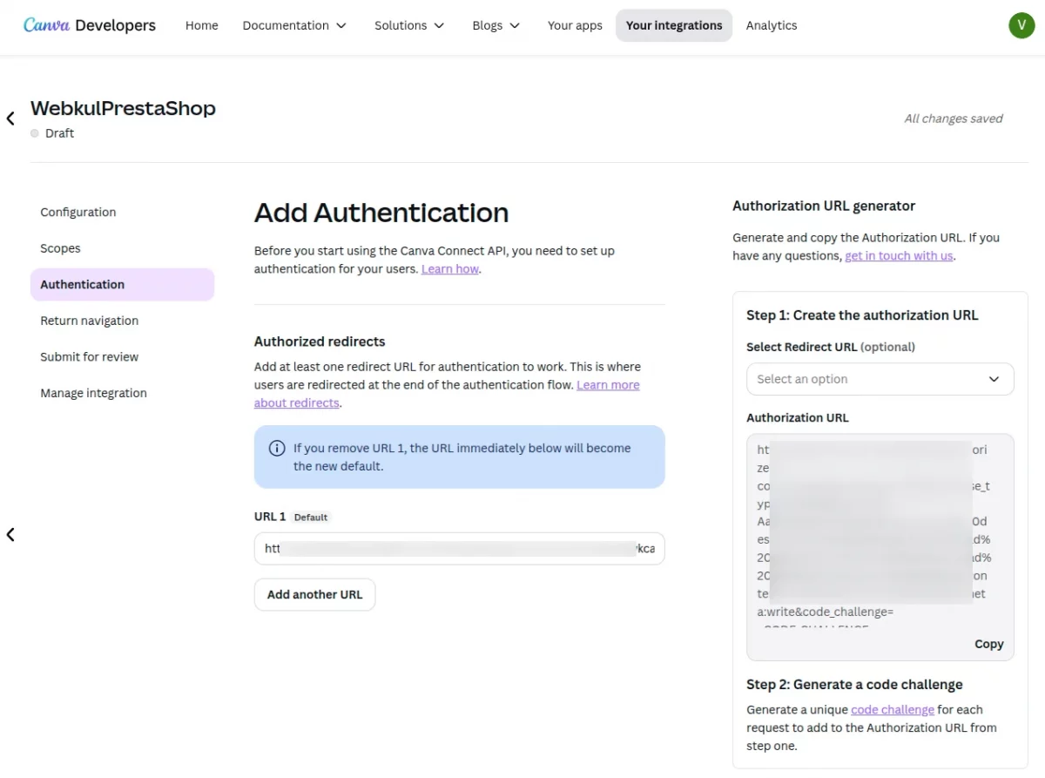Image resolution: width=1045 pixels, height=778 pixels.
Task: Click the Default badge next to URL 1
Action: pos(311,518)
